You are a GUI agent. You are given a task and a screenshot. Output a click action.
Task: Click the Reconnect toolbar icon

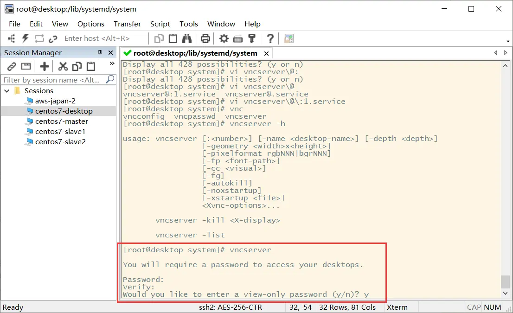(39, 38)
